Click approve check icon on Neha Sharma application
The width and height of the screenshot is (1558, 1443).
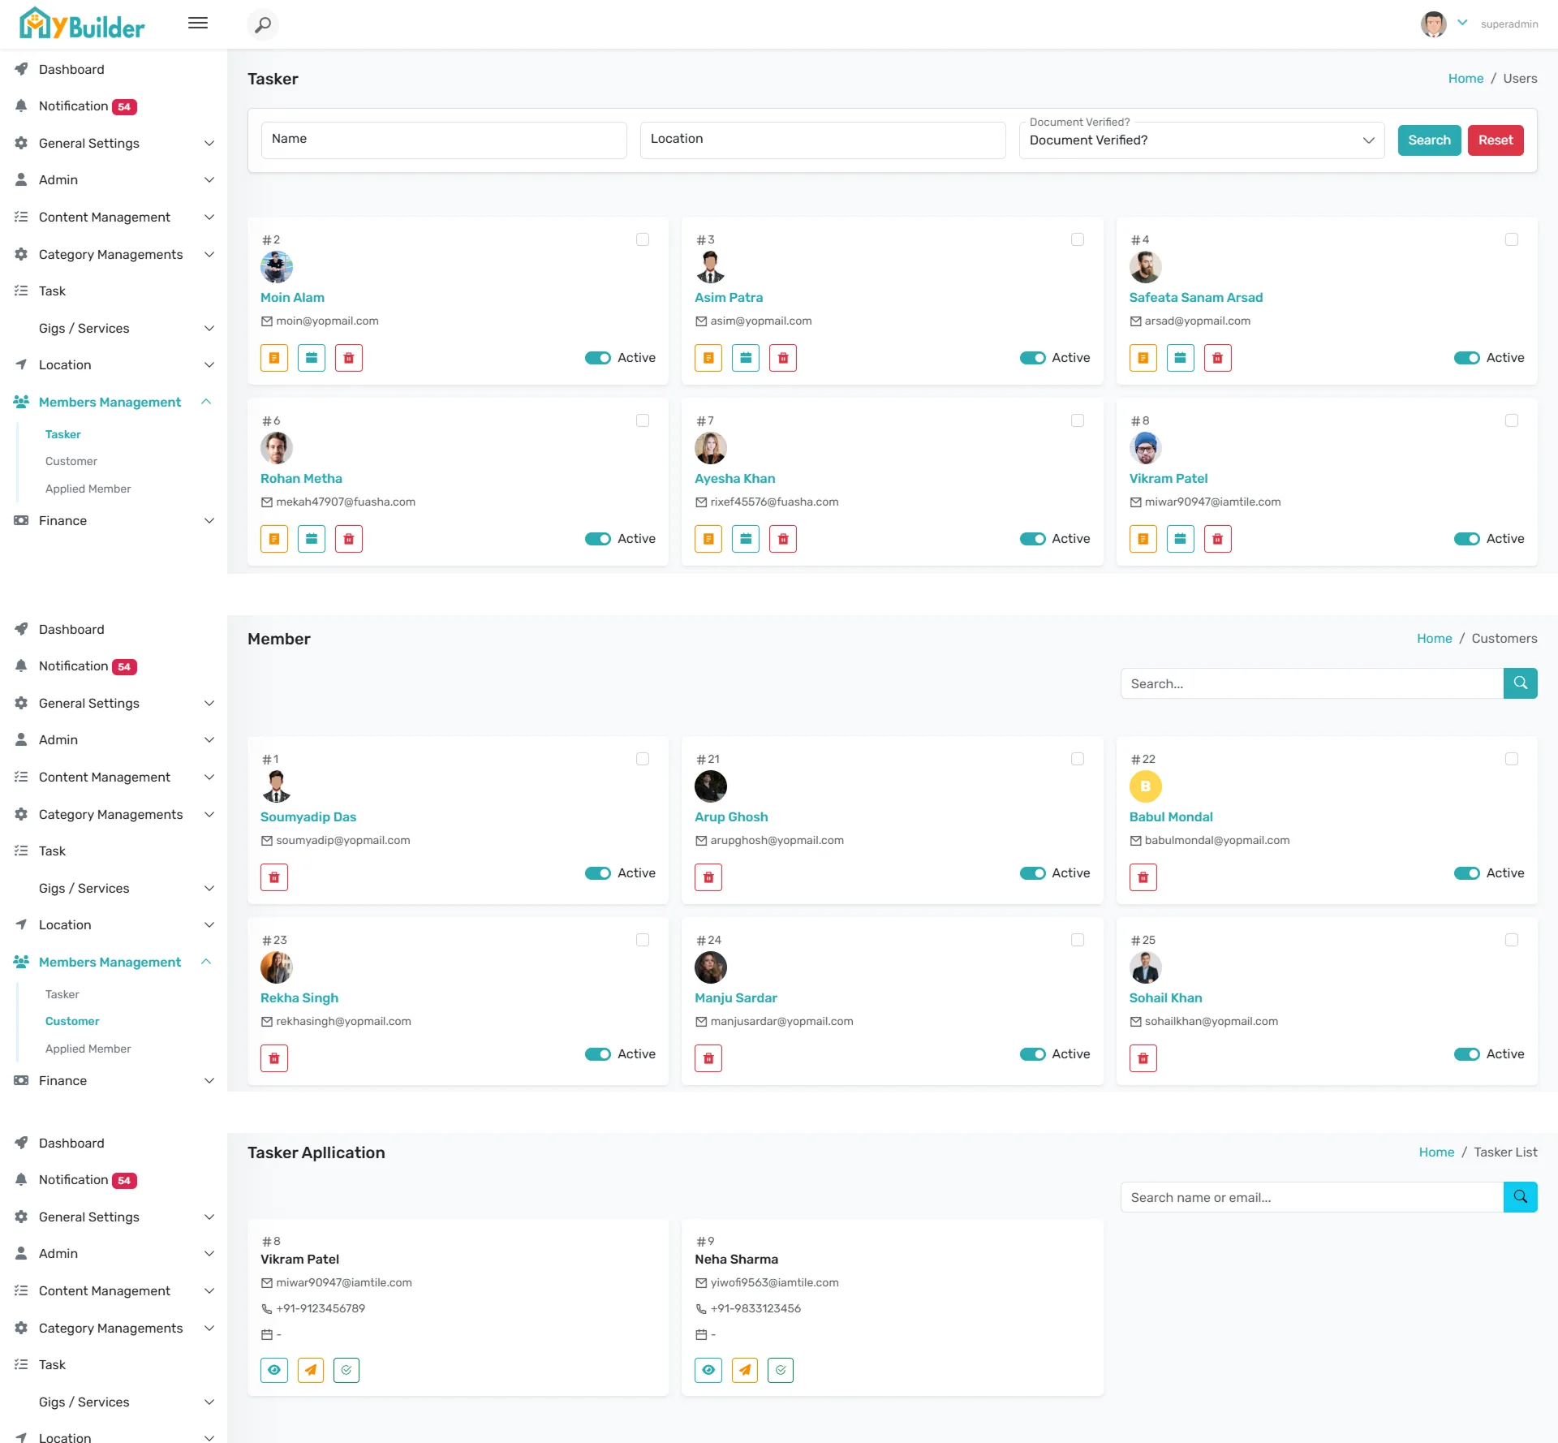[780, 1370]
